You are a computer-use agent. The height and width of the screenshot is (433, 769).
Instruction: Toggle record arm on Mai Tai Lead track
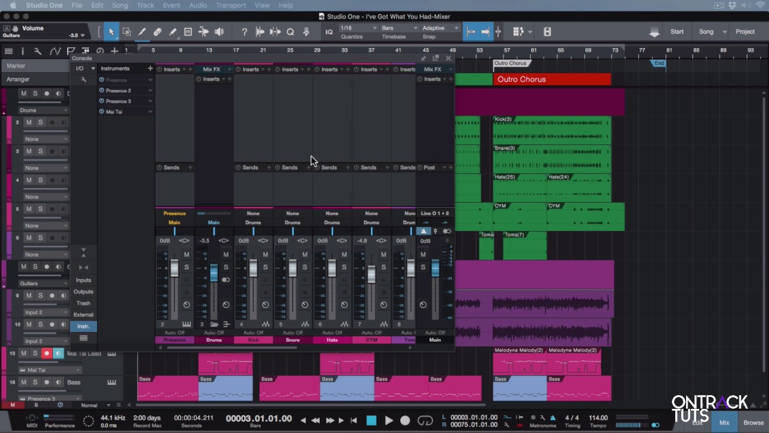[46, 354]
